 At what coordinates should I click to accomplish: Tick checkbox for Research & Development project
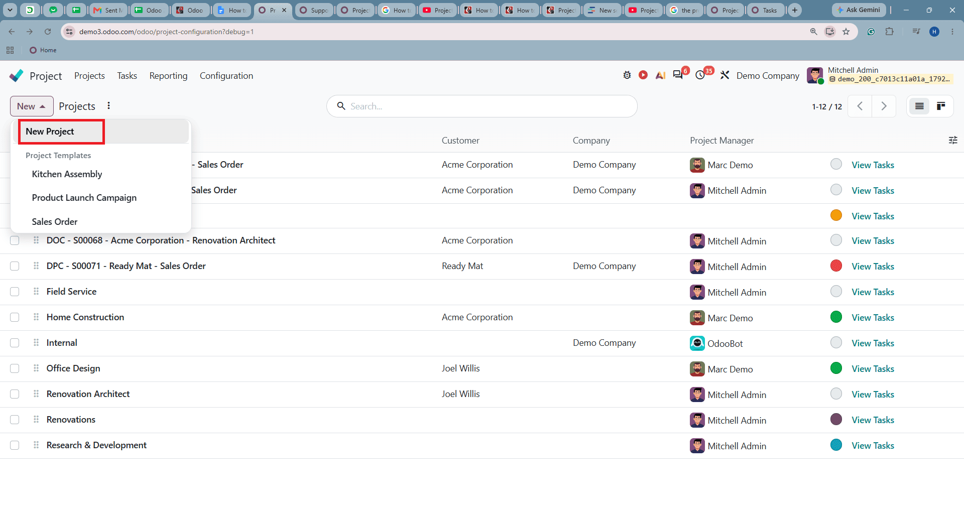pos(15,446)
